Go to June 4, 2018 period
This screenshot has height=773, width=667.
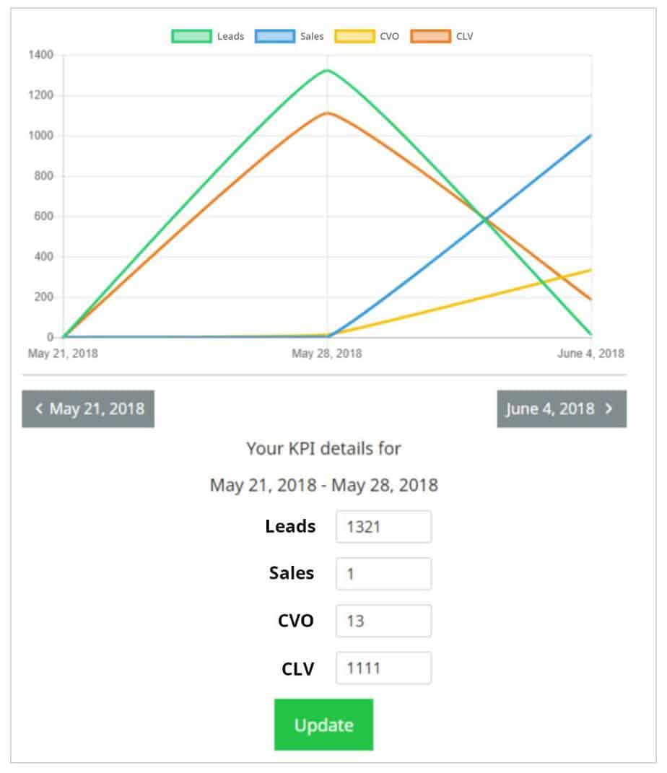pos(550,409)
